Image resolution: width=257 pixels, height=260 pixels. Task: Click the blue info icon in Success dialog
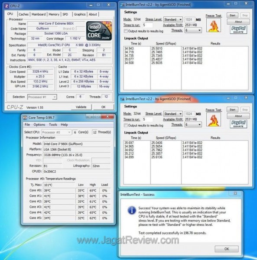132,210
